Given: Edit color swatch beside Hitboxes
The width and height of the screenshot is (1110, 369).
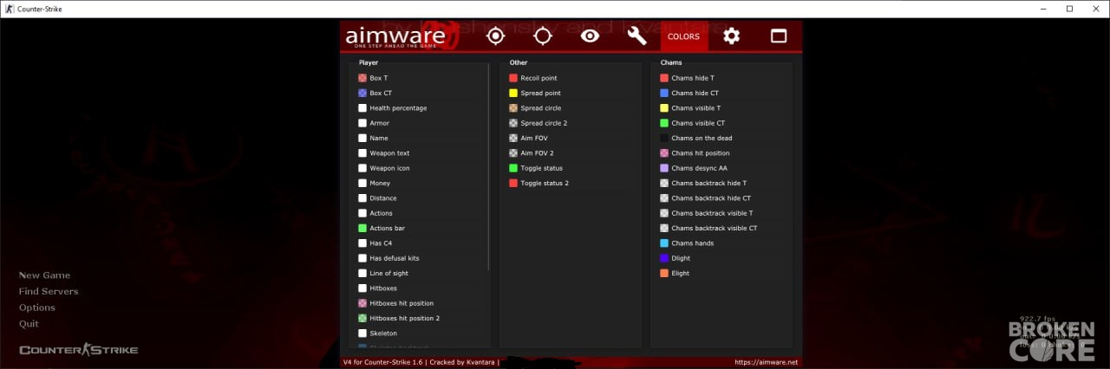Looking at the screenshot, I should click(x=362, y=288).
